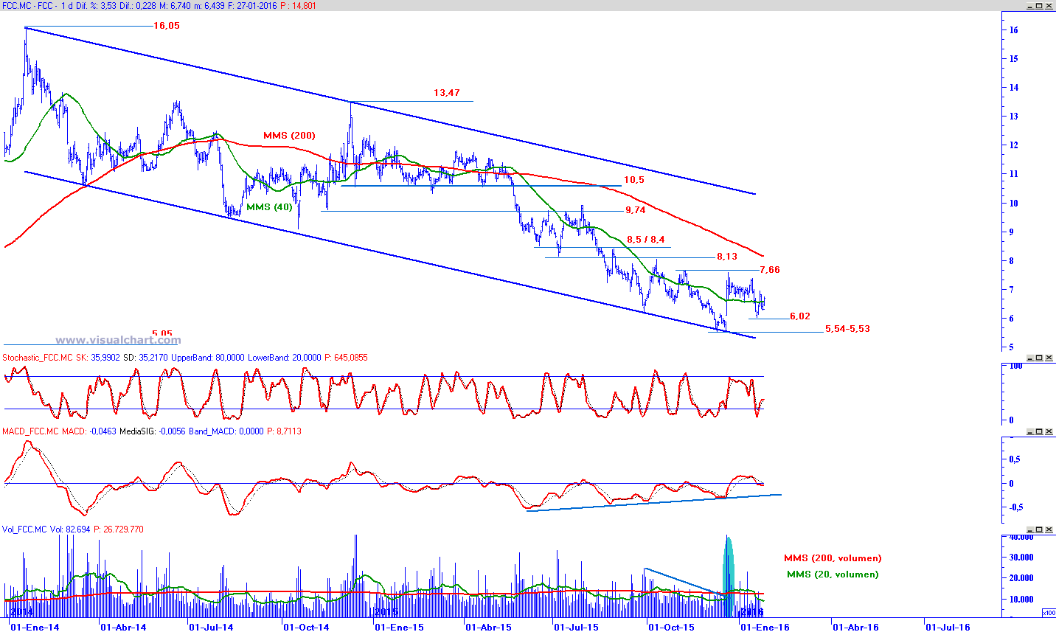Click the 5 value on price axis
The image size is (1056, 632).
click(x=1012, y=347)
